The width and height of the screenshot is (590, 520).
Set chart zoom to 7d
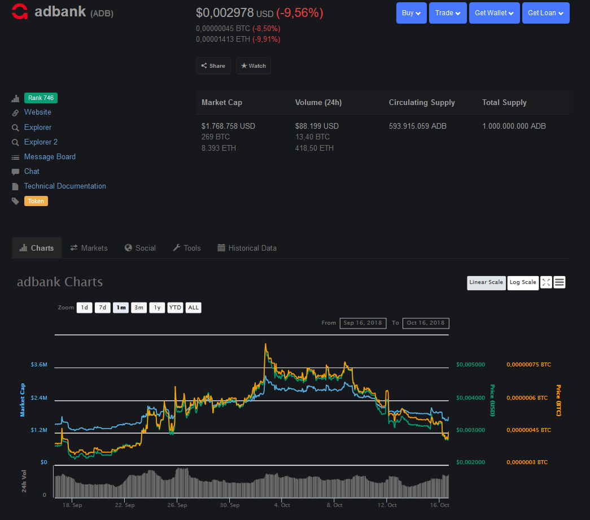click(102, 308)
